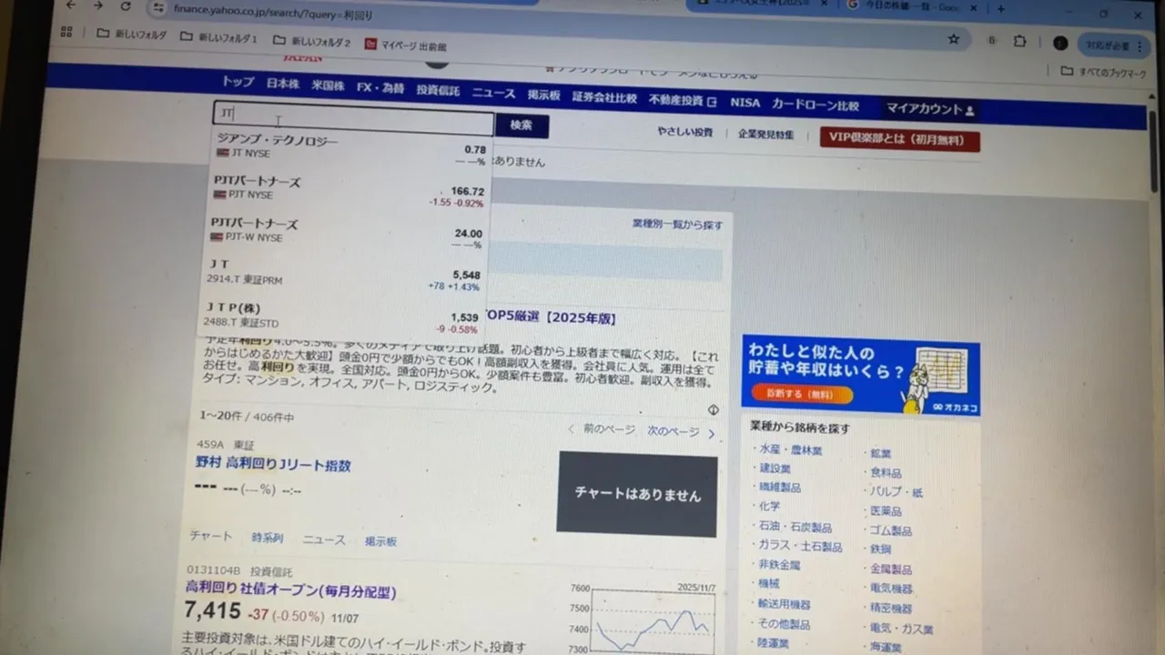Click the 高利回り社債オープン price chart thumbnail
Image resolution: width=1165 pixels, height=655 pixels.
(644, 619)
